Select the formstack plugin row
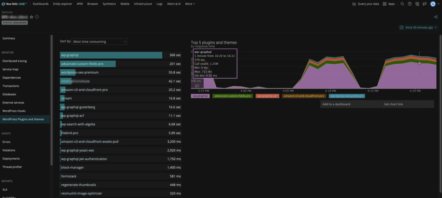Screen dimensions: 442x198 121,176
